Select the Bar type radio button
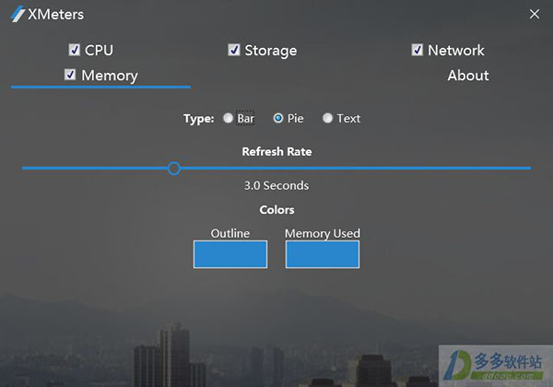Image resolution: width=553 pixels, height=387 pixels. click(x=228, y=118)
